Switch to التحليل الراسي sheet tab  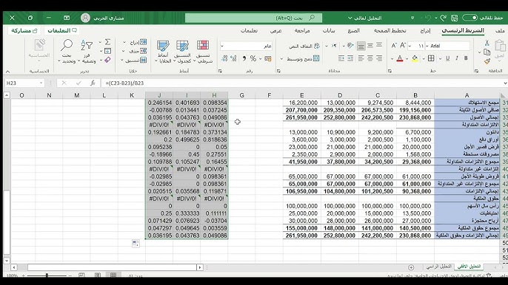click(438, 267)
